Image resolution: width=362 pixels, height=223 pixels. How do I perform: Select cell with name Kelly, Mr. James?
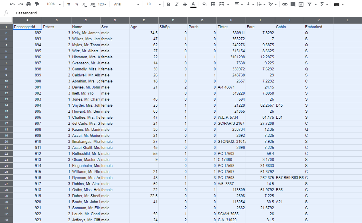coord(86,33)
